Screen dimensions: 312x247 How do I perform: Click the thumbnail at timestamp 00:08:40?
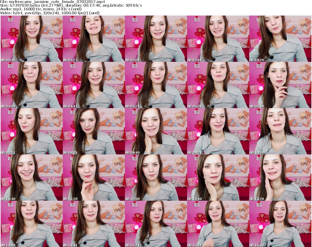click(156, 131)
